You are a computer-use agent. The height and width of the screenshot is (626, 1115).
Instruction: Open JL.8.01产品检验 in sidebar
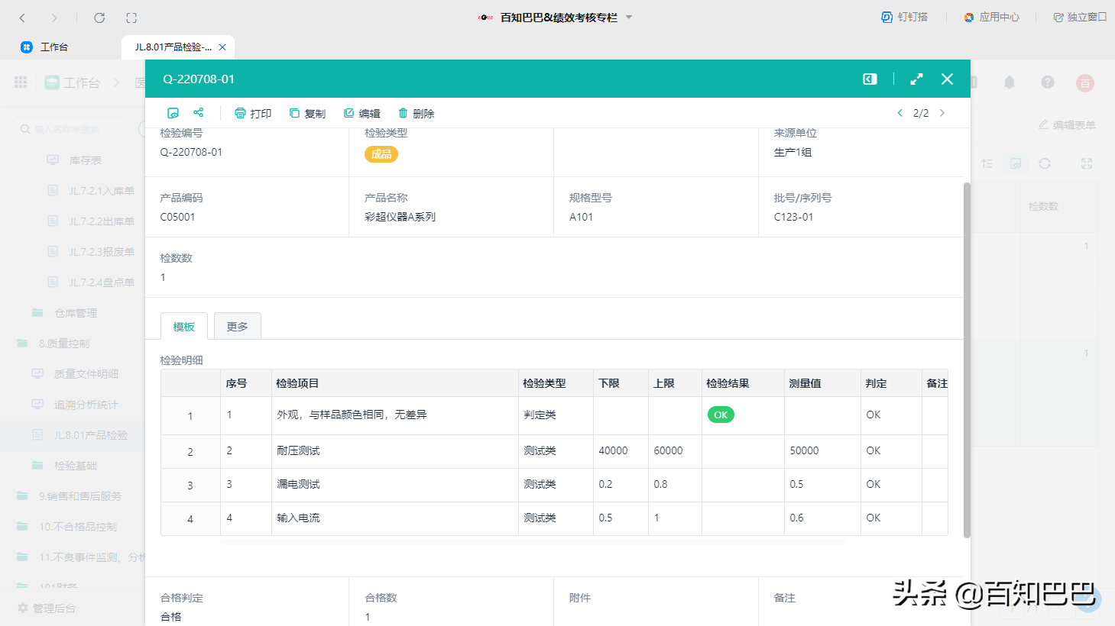point(90,435)
